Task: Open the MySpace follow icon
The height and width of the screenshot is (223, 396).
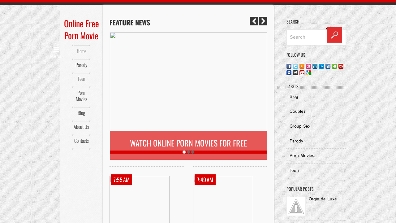Action: click(289, 73)
